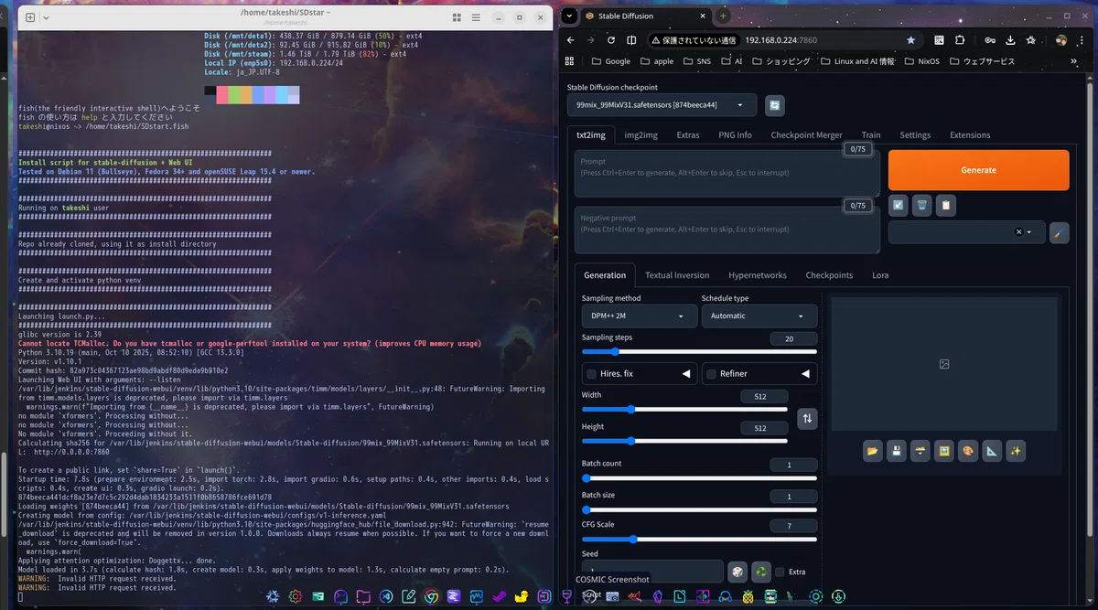1098x610 pixels.
Task: Open Chrome from the dock
Action: coord(431,596)
